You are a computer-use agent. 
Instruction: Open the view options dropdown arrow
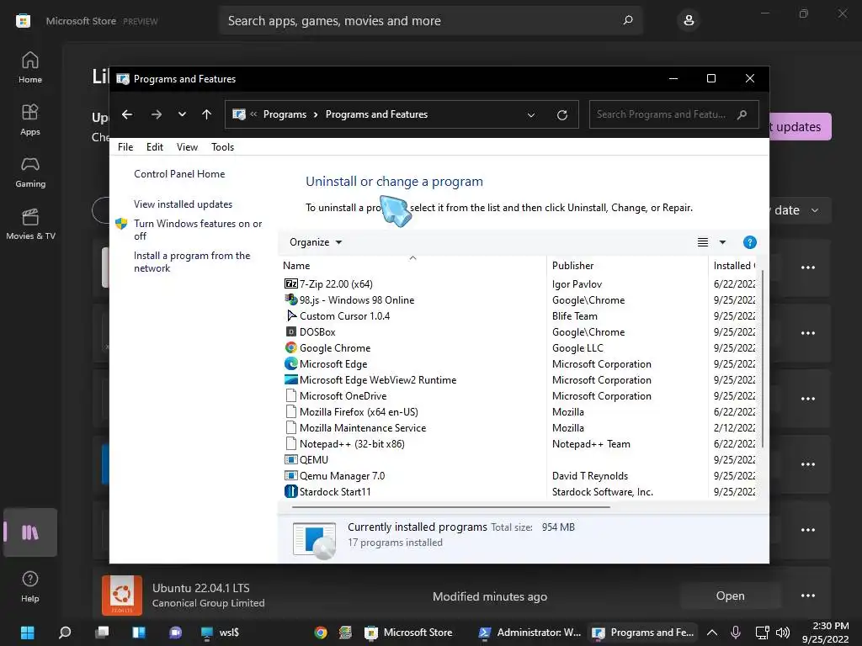click(722, 242)
